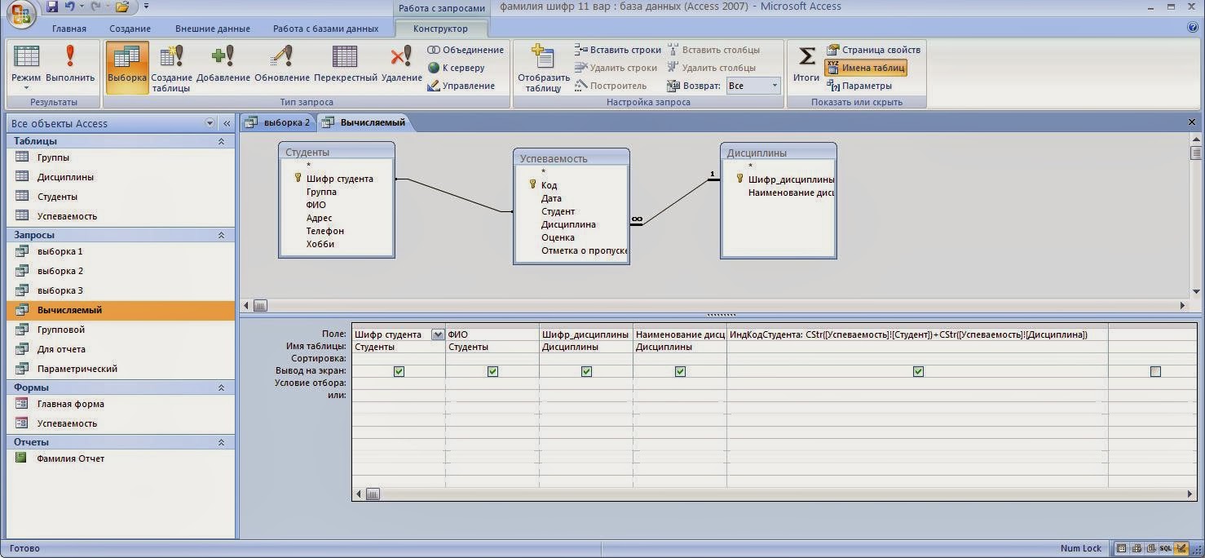Viewport: 1205px width, 558px height.
Task: Click Хобби field in Студенты table
Action: pyautogui.click(x=320, y=244)
